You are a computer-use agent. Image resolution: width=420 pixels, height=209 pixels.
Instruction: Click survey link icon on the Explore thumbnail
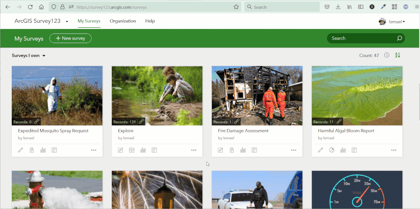(141, 122)
